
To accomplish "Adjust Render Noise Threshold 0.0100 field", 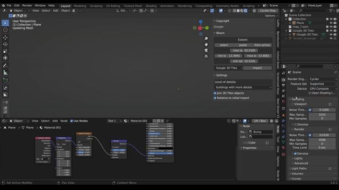I will click(324, 135).
